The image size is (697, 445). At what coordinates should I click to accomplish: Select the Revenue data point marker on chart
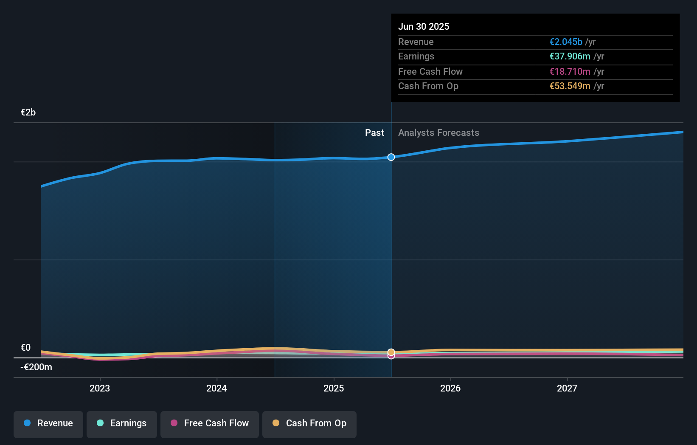(x=391, y=157)
